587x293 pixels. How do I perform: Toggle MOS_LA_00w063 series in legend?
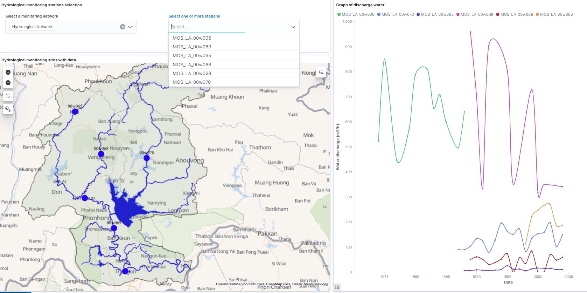click(x=556, y=14)
